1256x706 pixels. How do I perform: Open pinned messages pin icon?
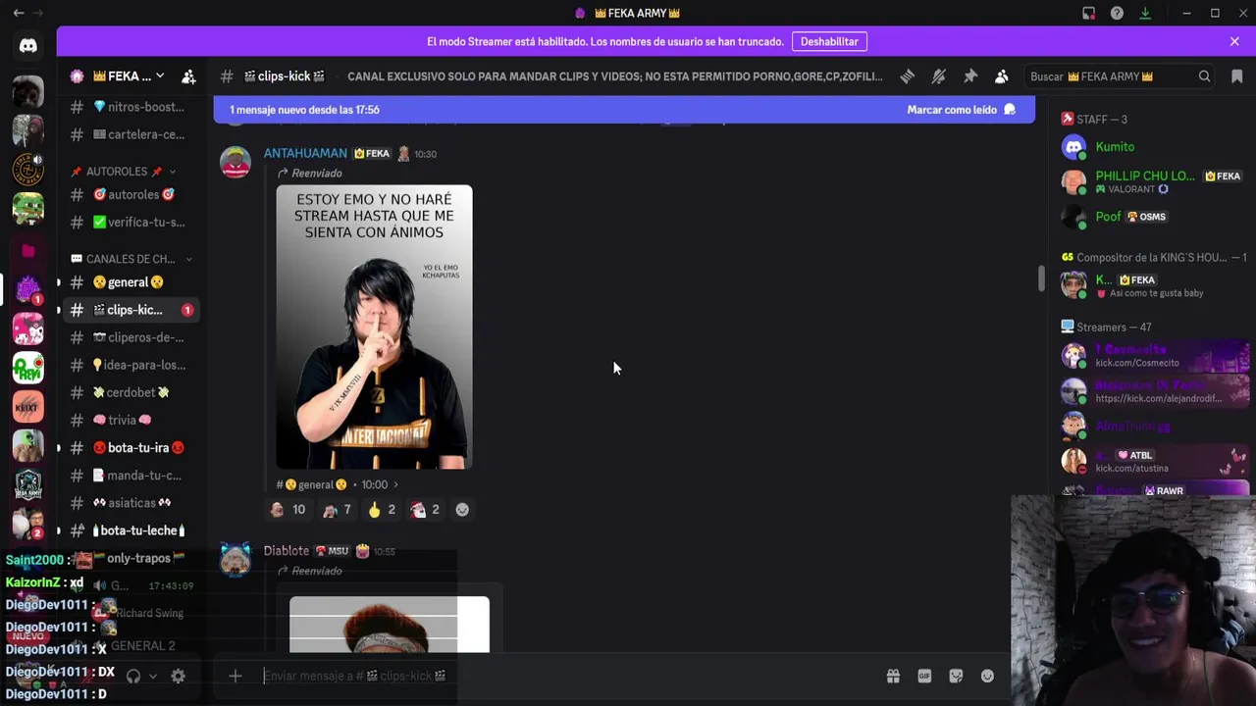click(970, 76)
